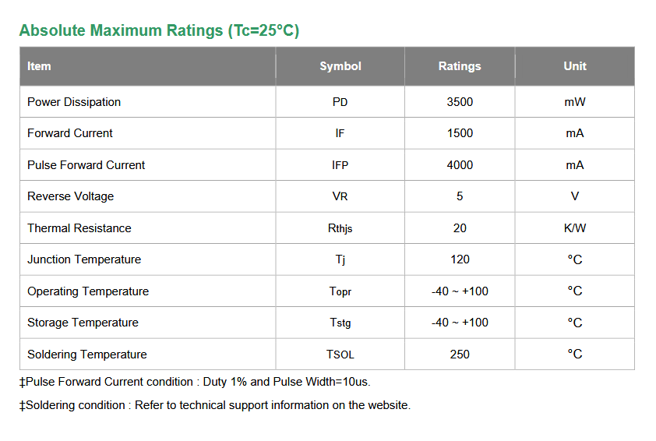Screen dimensions: 656x441
Task: Click the K/W unit cell
Action: pos(575,228)
